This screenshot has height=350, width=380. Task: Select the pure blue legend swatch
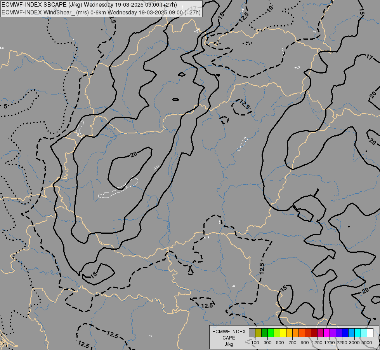point(345,333)
